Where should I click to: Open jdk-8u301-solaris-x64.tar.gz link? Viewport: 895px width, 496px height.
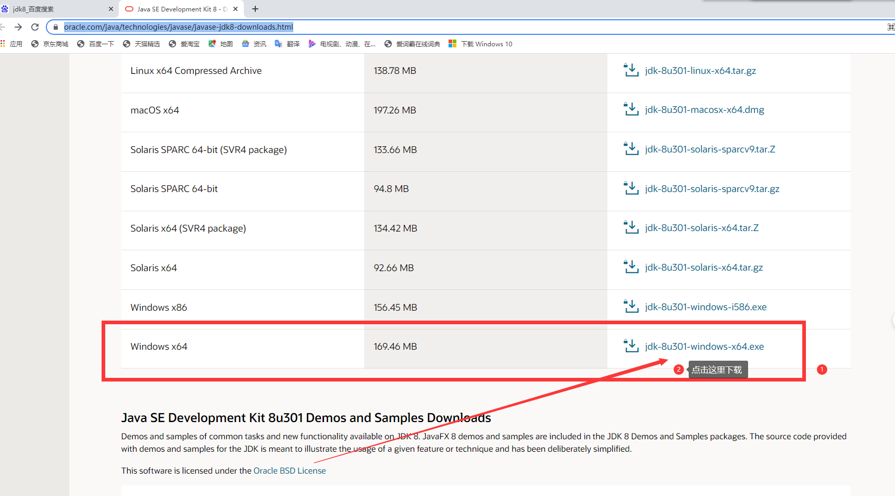(704, 268)
